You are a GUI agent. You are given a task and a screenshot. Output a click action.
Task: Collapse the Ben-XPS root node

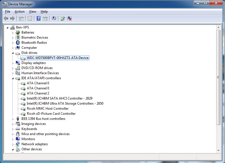7,28
